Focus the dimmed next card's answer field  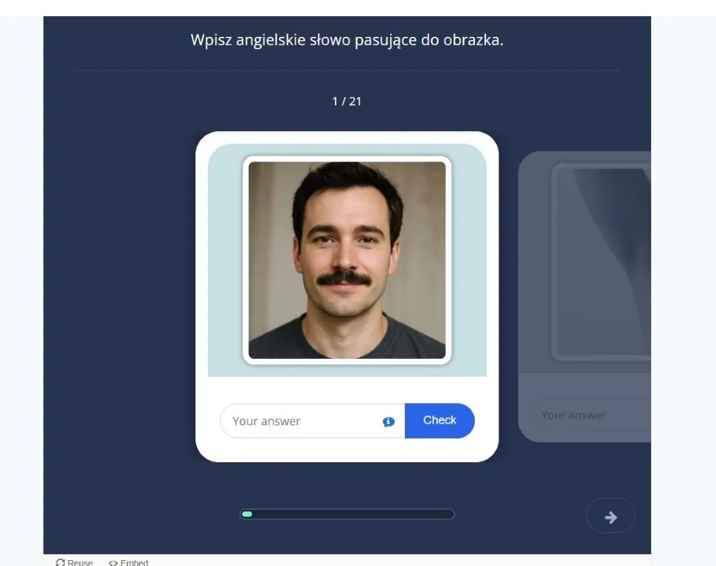pos(590,415)
